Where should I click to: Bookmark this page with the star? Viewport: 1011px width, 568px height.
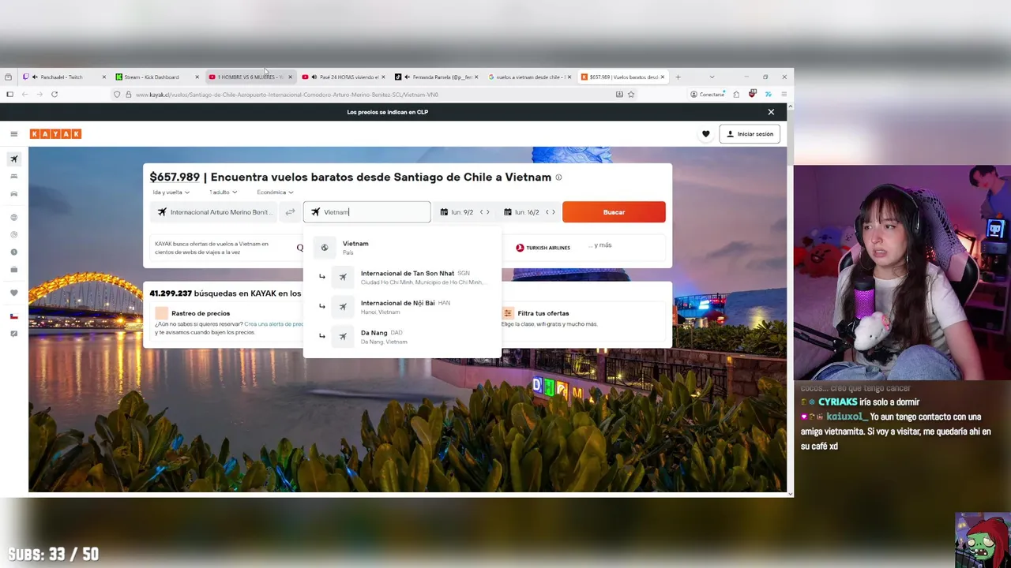[631, 95]
